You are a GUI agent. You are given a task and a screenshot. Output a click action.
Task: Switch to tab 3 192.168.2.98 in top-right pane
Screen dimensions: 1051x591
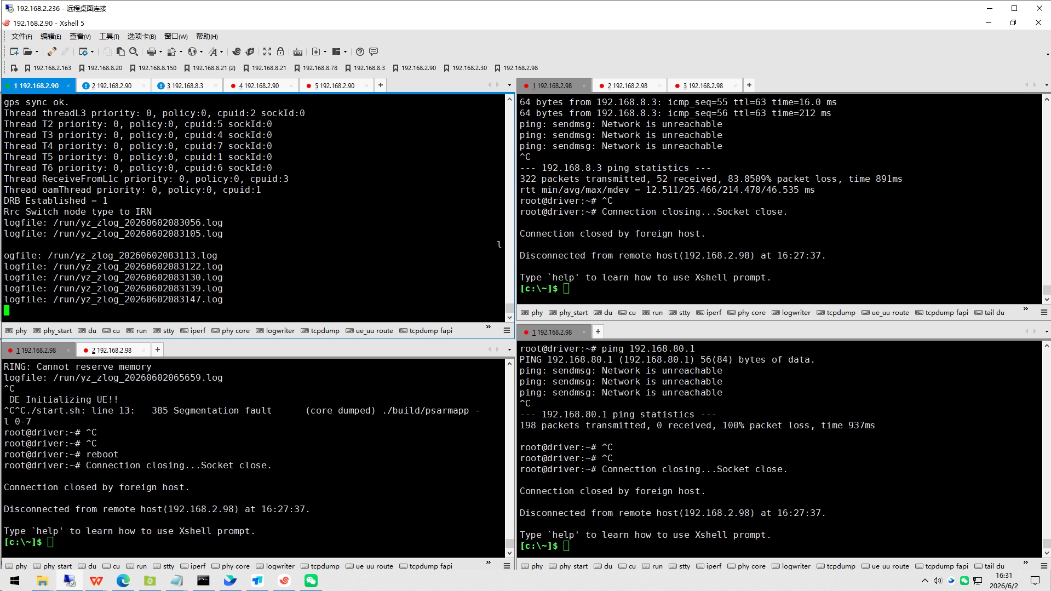pyautogui.click(x=703, y=86)
